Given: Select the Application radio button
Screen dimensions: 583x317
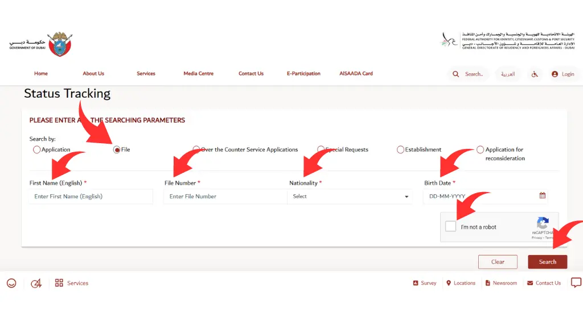Looking at the screenshot, I should (x=36, y=149).
